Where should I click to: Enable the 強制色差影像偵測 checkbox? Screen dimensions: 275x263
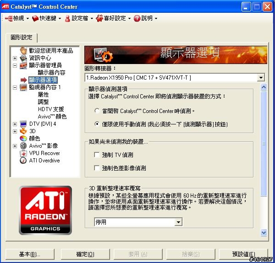pyautogui.click(x=97, y=168)
